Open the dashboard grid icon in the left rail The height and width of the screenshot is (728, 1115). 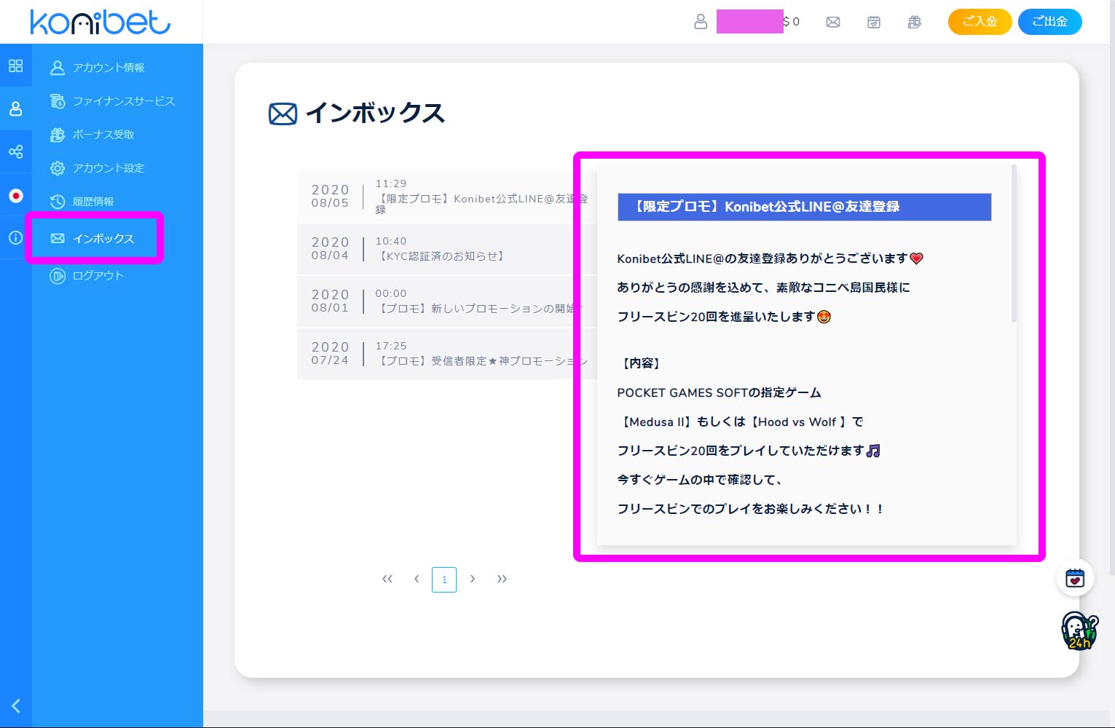coord(15,66)
